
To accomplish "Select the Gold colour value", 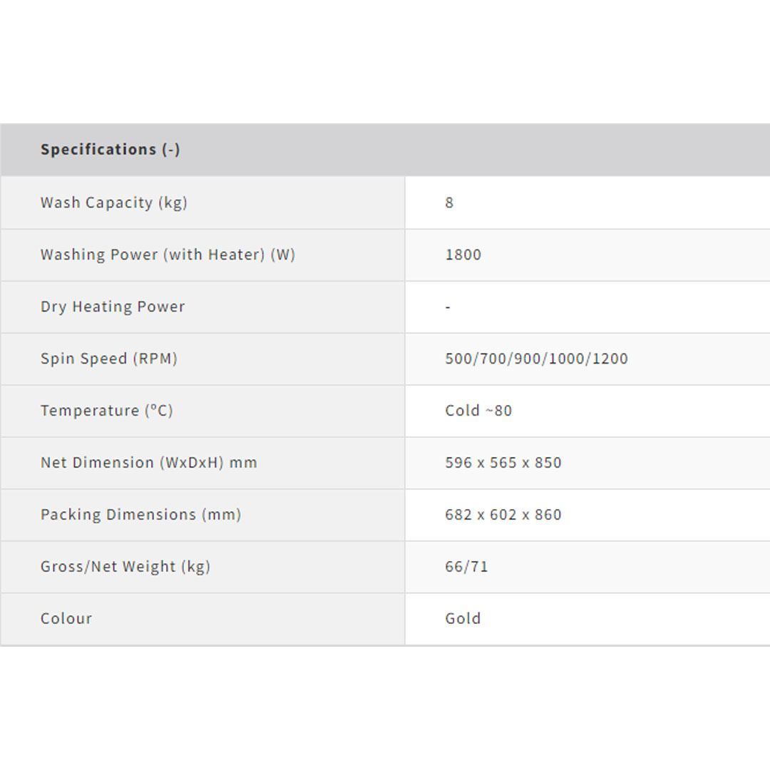I will pyautogui.click(x=463, y=619).
